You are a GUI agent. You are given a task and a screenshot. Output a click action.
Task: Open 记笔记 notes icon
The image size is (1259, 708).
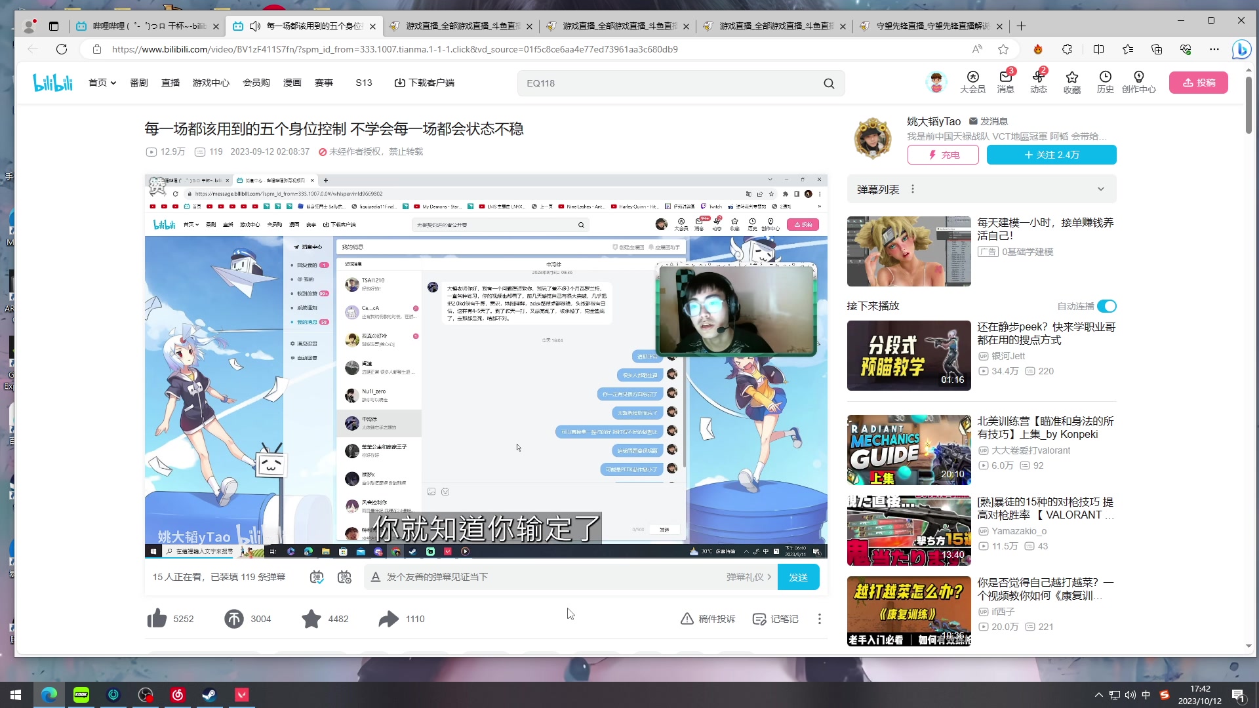(775, 619)
